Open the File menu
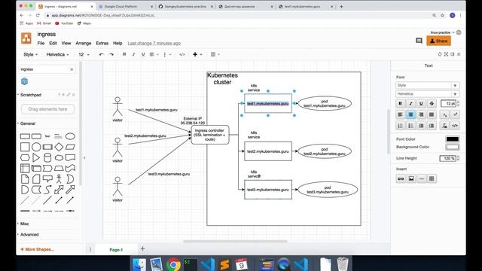 41,44
